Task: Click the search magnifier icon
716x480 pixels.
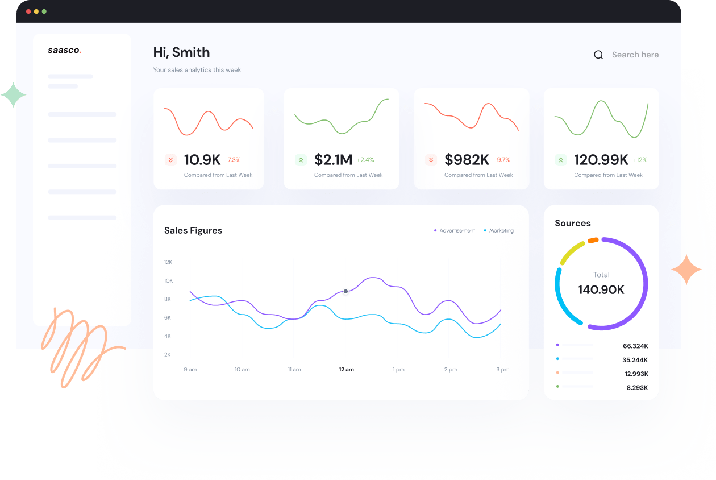Action: click(598, 55)
